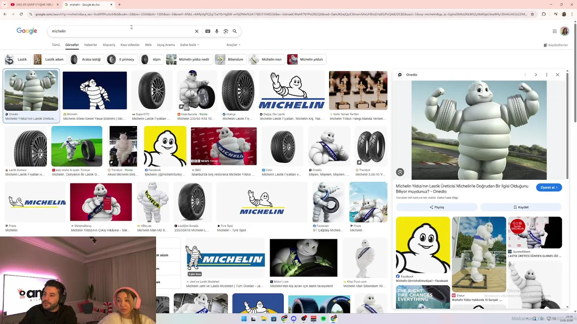
Task: Switch to the YouTube browser tab
Action: 34,4
